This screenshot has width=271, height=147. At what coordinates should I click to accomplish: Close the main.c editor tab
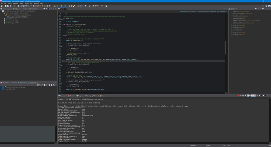point(65,9)
